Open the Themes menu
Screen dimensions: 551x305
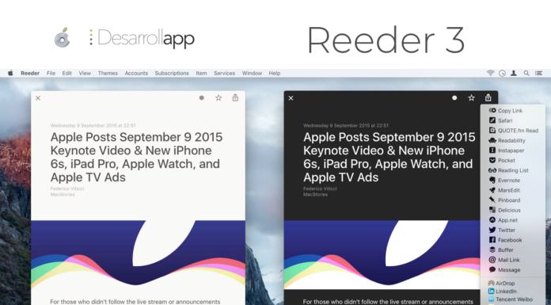108,73
